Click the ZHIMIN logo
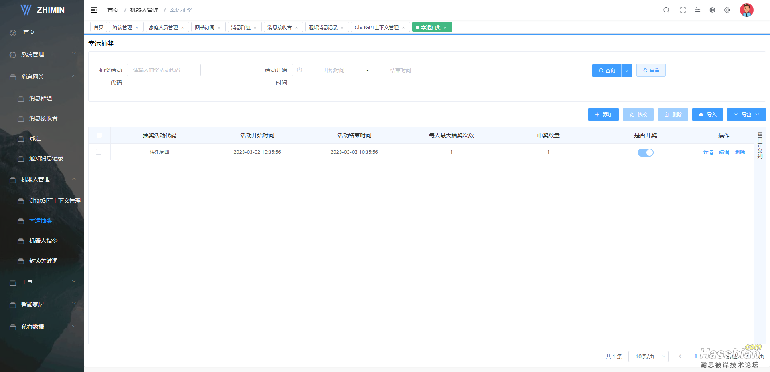This screenshot has width=770, height=372. coord(43,10)
